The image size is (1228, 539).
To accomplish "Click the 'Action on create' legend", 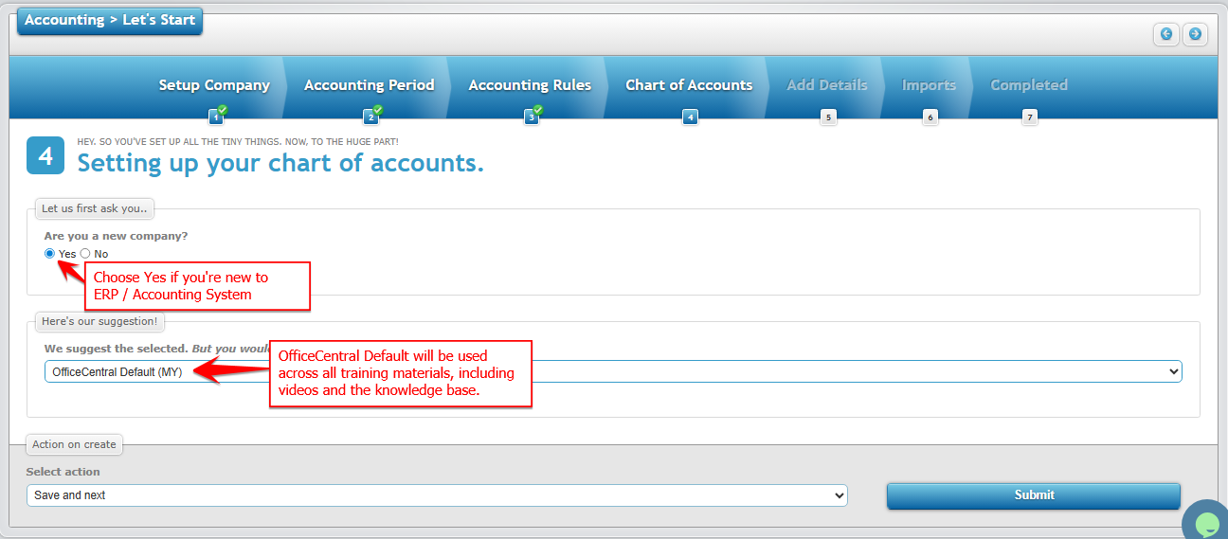I will tap(74, 444).
